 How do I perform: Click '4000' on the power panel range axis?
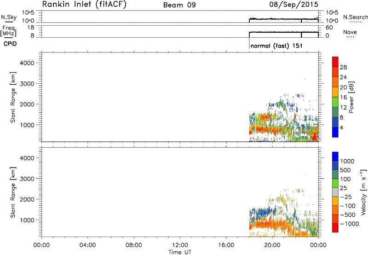pyautogui.click(x=27, y=63)
